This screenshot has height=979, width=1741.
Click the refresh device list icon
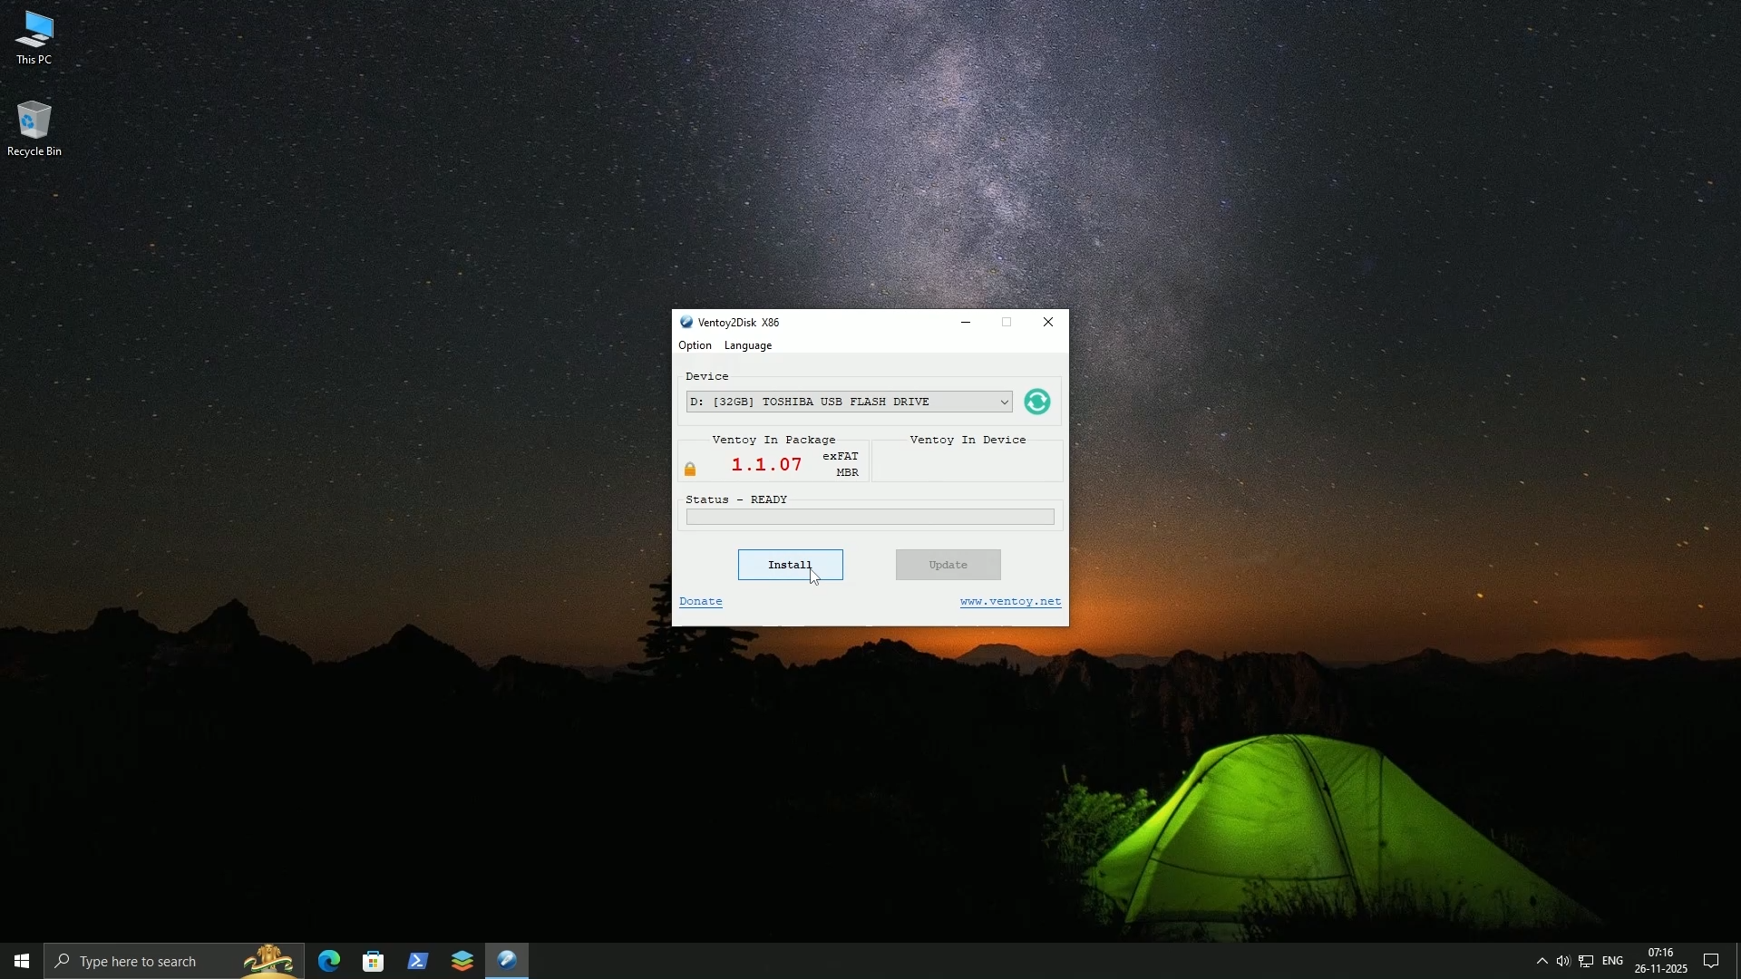click(1036, 402)
